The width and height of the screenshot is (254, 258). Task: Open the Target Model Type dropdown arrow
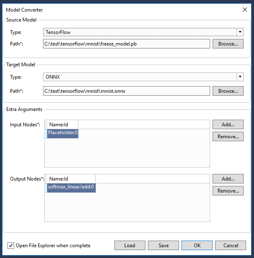click(240, 77)
